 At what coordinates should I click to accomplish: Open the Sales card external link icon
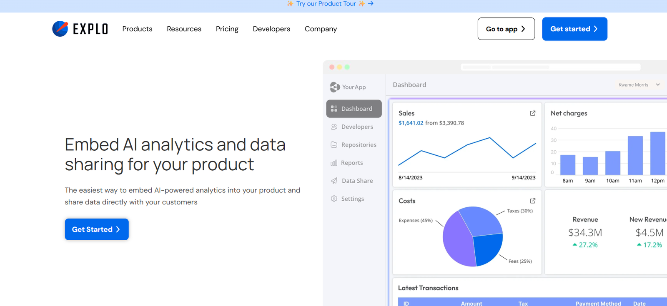click(532, 113)
